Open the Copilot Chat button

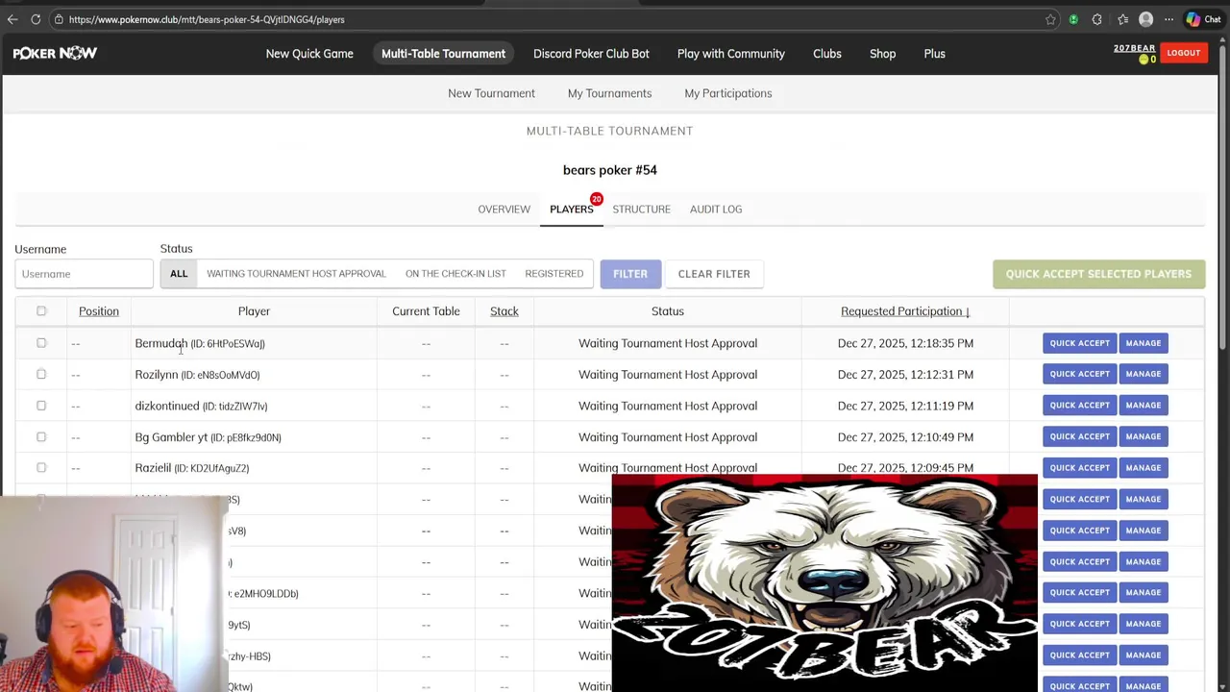pos(1203,19)
